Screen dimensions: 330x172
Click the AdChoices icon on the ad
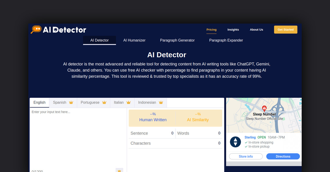301,104
